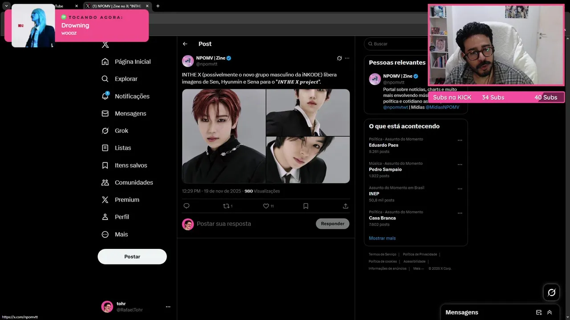Open Notificações with the bell icon
570x320 pixels.
pos(126,96)
